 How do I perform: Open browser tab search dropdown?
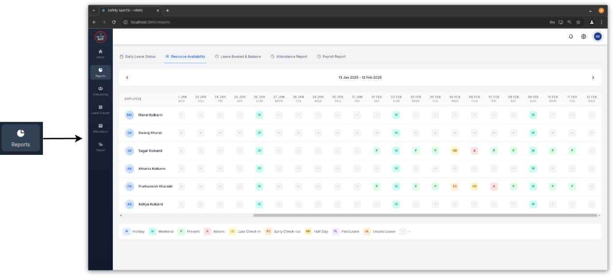(93, 10)
